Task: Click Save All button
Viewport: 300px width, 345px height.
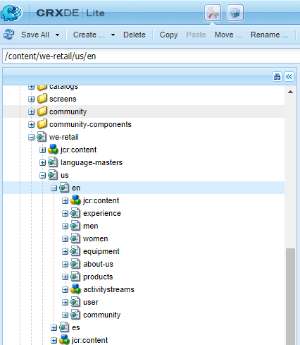Action: tap(35, 35)
